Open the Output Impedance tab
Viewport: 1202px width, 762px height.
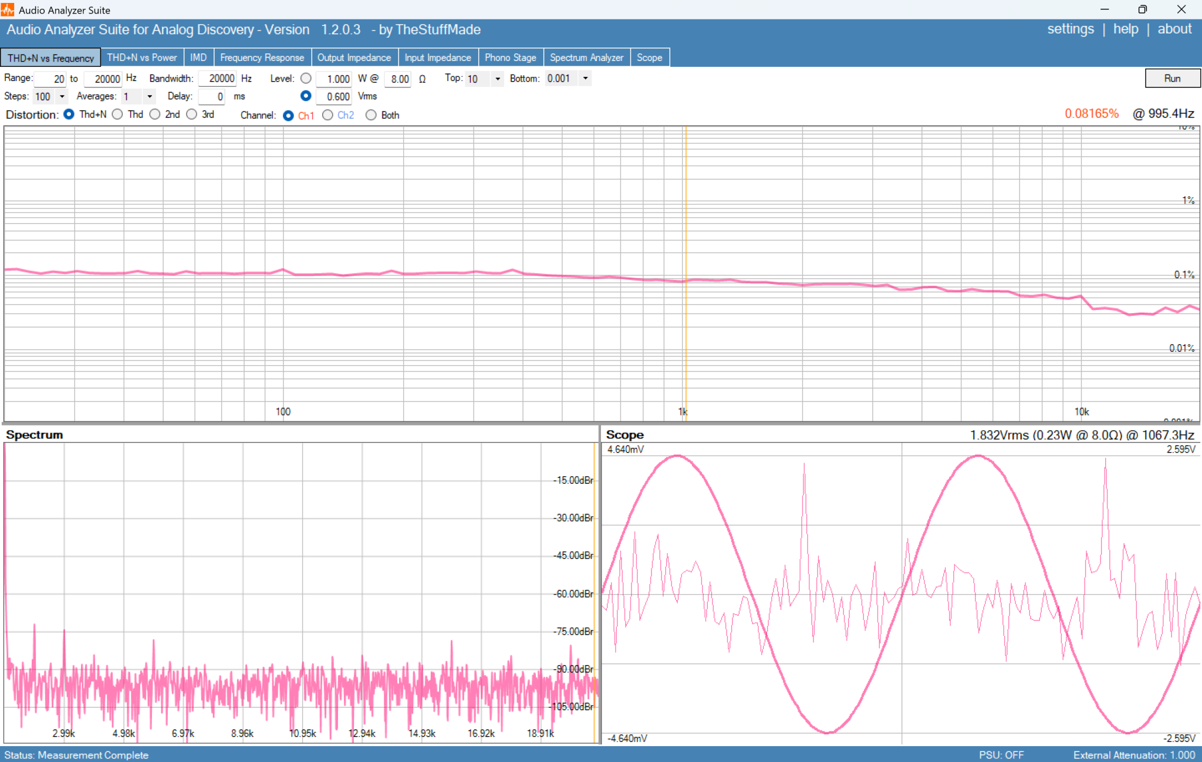click(354, 58)
